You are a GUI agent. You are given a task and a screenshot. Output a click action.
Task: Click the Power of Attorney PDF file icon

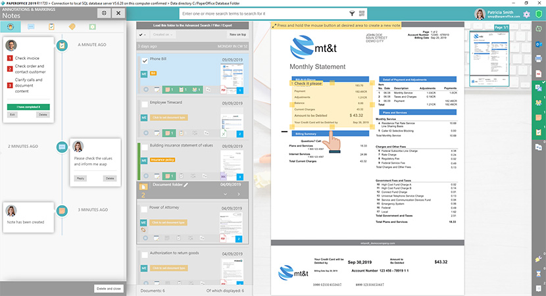pos(223,239)
